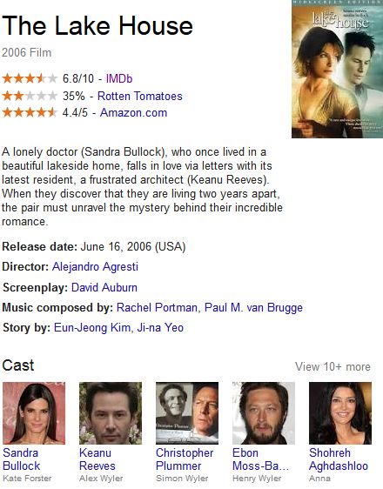Open Sandra Bullock name link
Viewport: 383px width, 489px height.
21,459
